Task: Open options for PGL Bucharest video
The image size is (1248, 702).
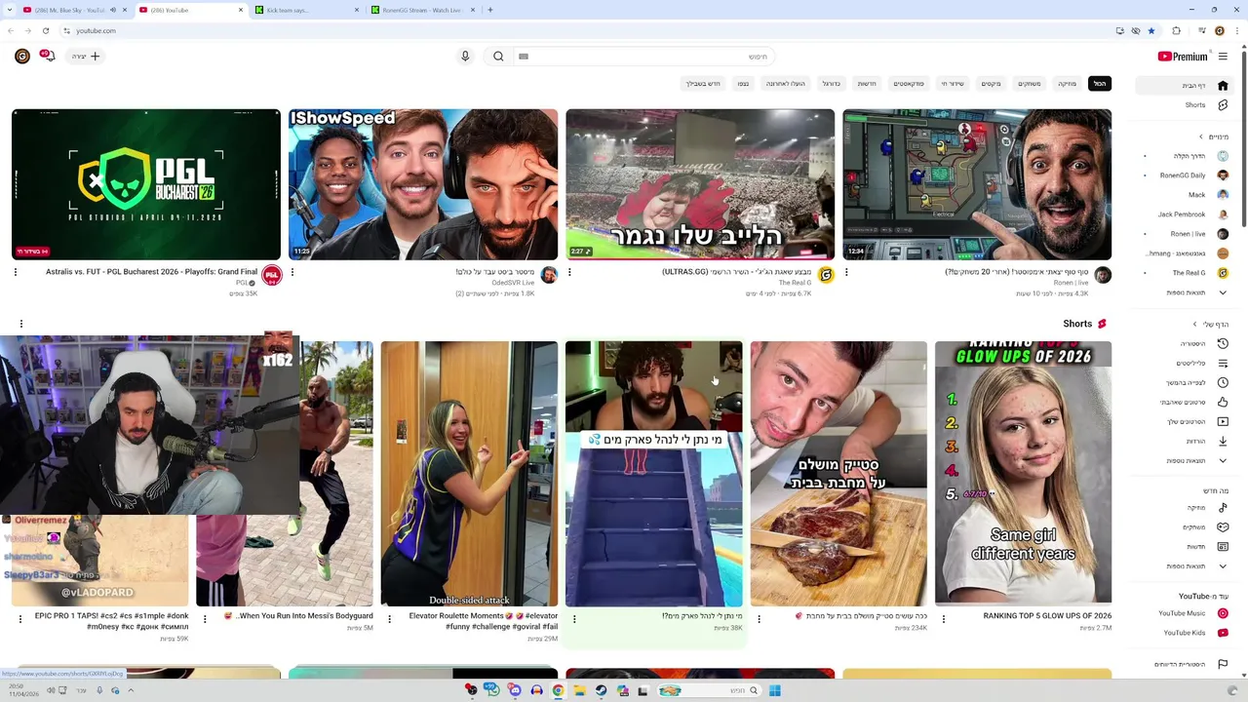Action: click(x=16, y=272)
